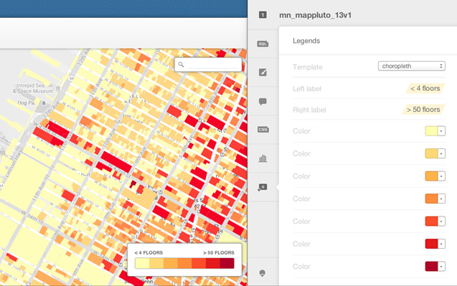Expand the first pale yellow color dropdown

point(441,131)
